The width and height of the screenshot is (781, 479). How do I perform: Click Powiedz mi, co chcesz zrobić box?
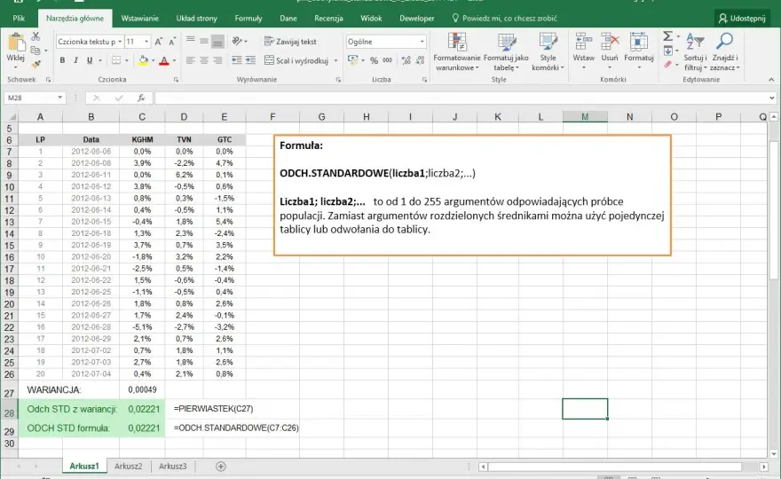(x=504, y=18)
